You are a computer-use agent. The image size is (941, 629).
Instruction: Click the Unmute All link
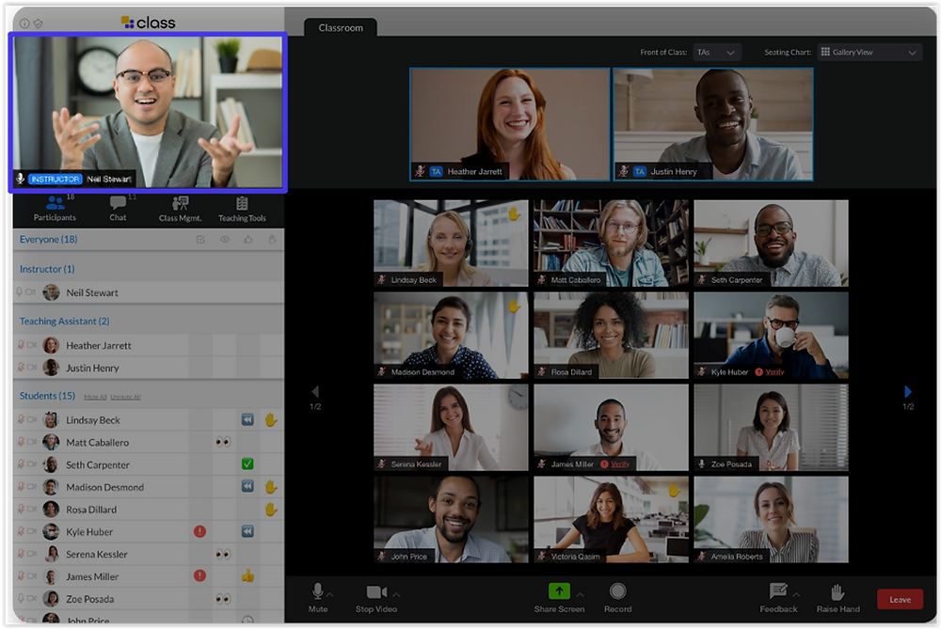[125, 397]
